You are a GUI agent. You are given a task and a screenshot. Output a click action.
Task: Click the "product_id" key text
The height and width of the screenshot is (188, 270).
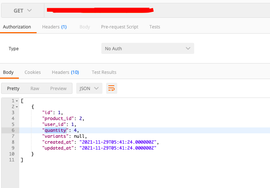pyautogui.click(x=58, y=119)
